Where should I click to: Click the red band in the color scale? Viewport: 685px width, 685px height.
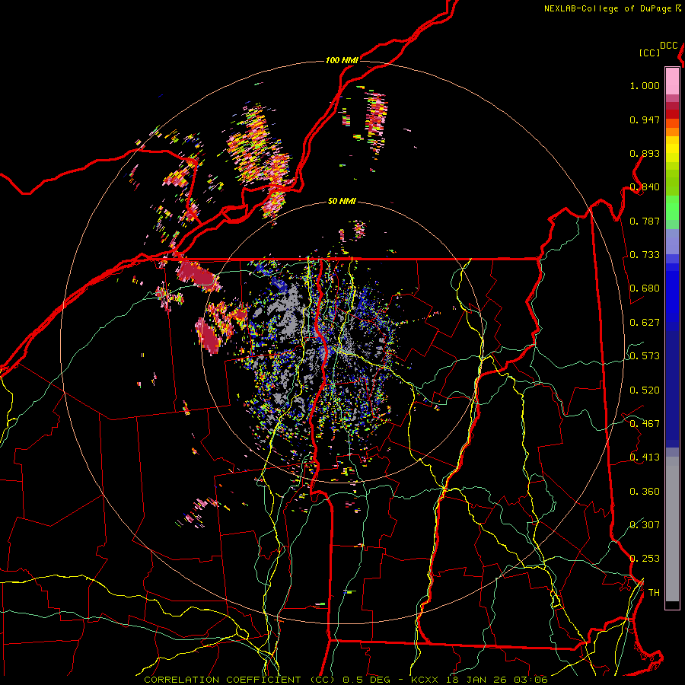click(x=672, y=114)
